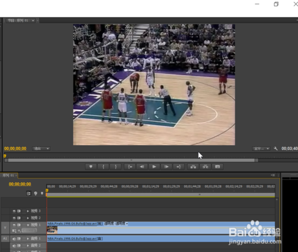This screenshot has width=298, height=252.
Task: Click program monitor duration 00;03;40
Action: [x=290, y=149]
